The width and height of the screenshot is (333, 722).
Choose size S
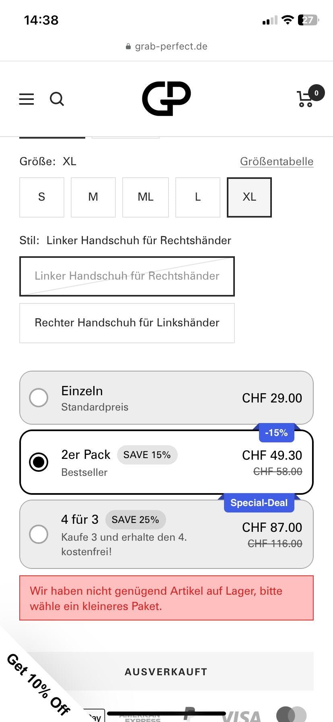coord(42,197)
